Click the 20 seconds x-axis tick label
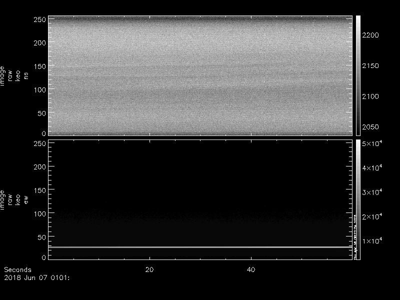 (149, 269)
